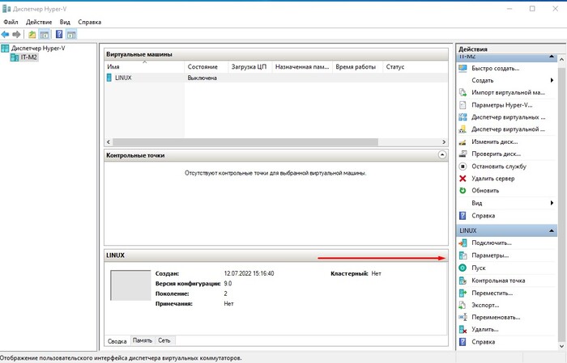Click the Экспорт icon
This screenshot has height=363, width=567.
[x=463, y=306]
